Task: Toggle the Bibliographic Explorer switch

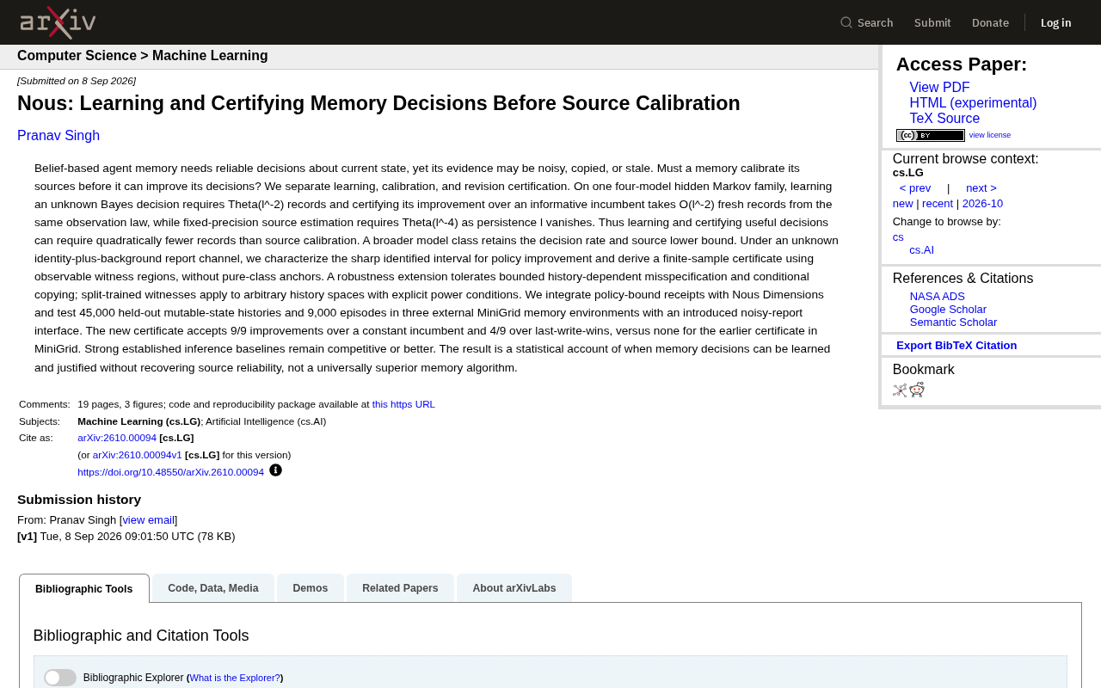Action: [60, 678]
